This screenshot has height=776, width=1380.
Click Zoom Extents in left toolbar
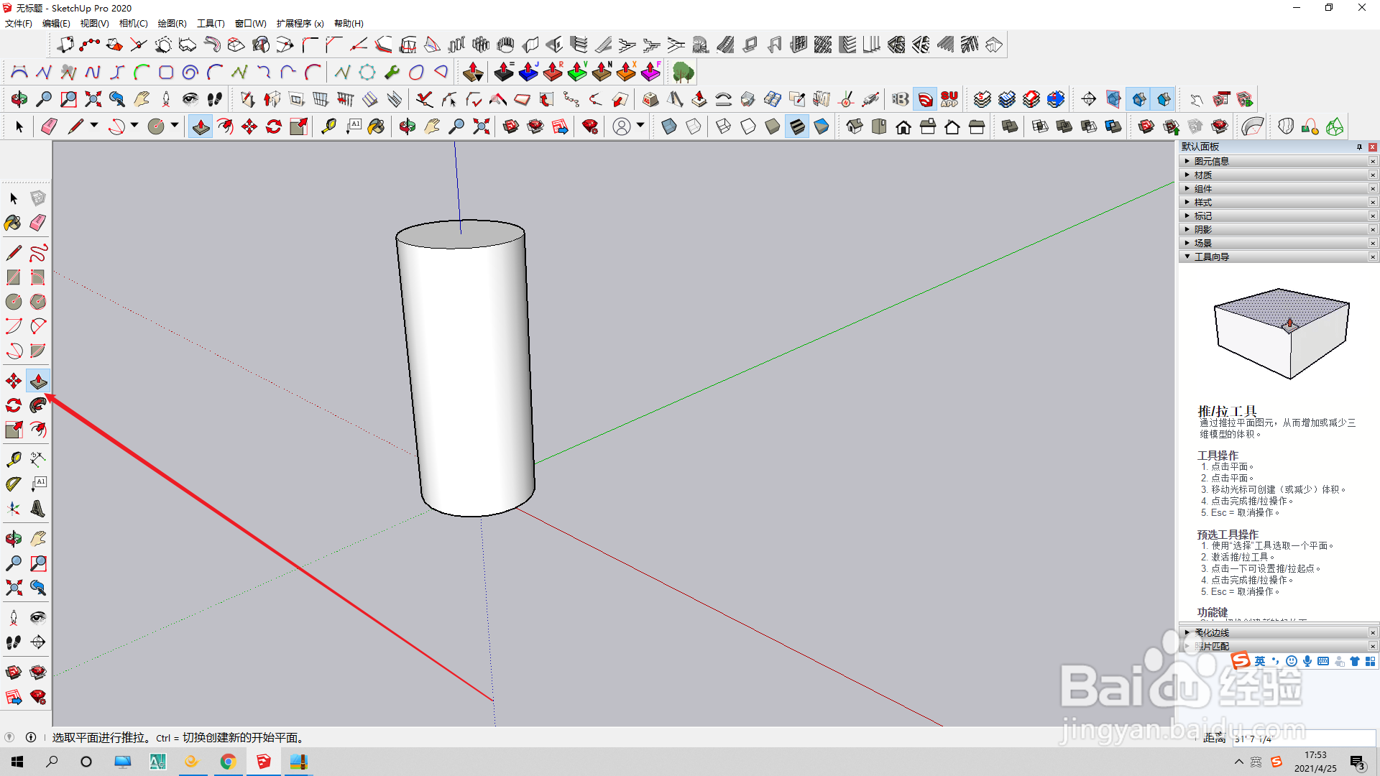(14, 588)
